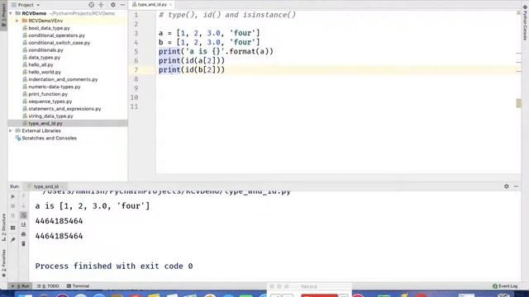The image size is (529, 297).
Task: Toggle scroll to end in Run console
Action: click(x=24, y=224)
